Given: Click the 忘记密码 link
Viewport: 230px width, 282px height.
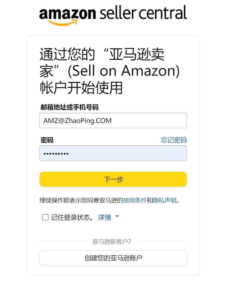Looking at the screenshot, I should point(174,140).
